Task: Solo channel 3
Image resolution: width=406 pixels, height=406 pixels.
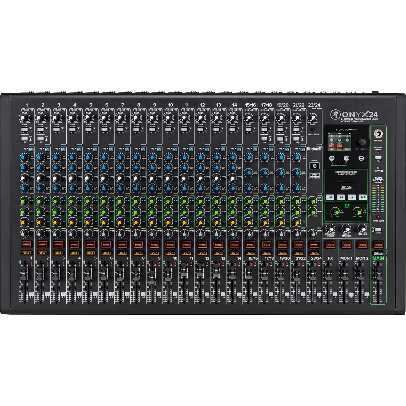Action: 58,253
